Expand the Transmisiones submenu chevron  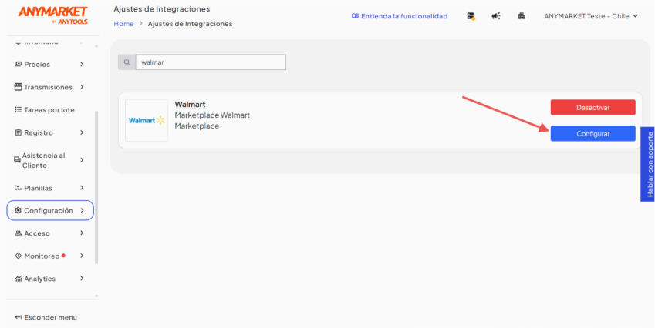coord(82,87)
